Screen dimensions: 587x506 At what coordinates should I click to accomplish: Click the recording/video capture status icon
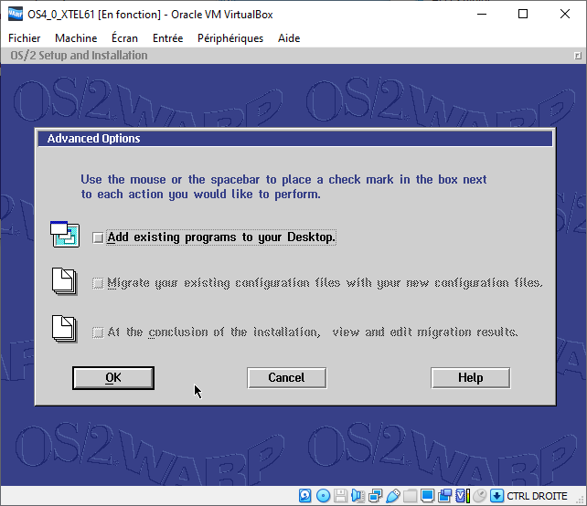pos(444,496)
